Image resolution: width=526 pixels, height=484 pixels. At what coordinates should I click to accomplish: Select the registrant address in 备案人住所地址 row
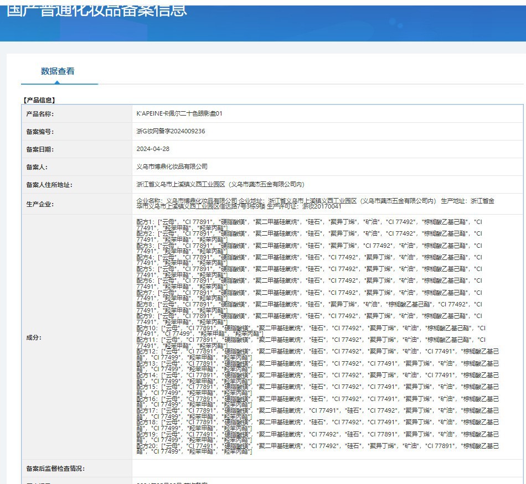click(220, 184)
